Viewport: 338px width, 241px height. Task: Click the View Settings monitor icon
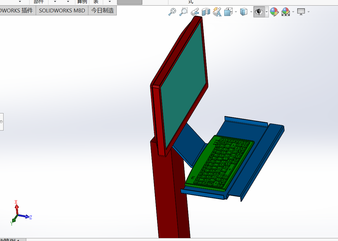[301, 12]
